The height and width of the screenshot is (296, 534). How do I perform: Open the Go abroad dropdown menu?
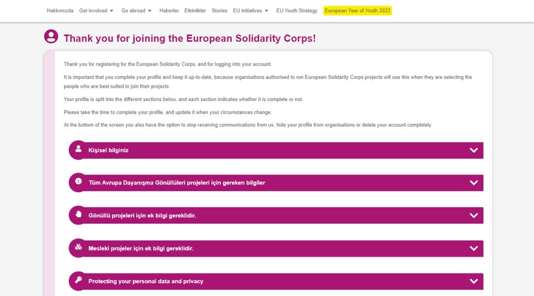click(x=136, y=10)
